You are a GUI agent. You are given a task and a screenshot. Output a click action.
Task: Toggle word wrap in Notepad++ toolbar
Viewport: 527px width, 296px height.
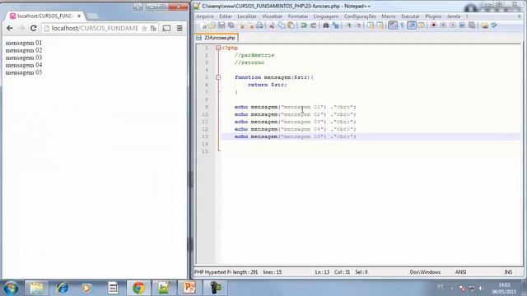click(x=393, y=25)
